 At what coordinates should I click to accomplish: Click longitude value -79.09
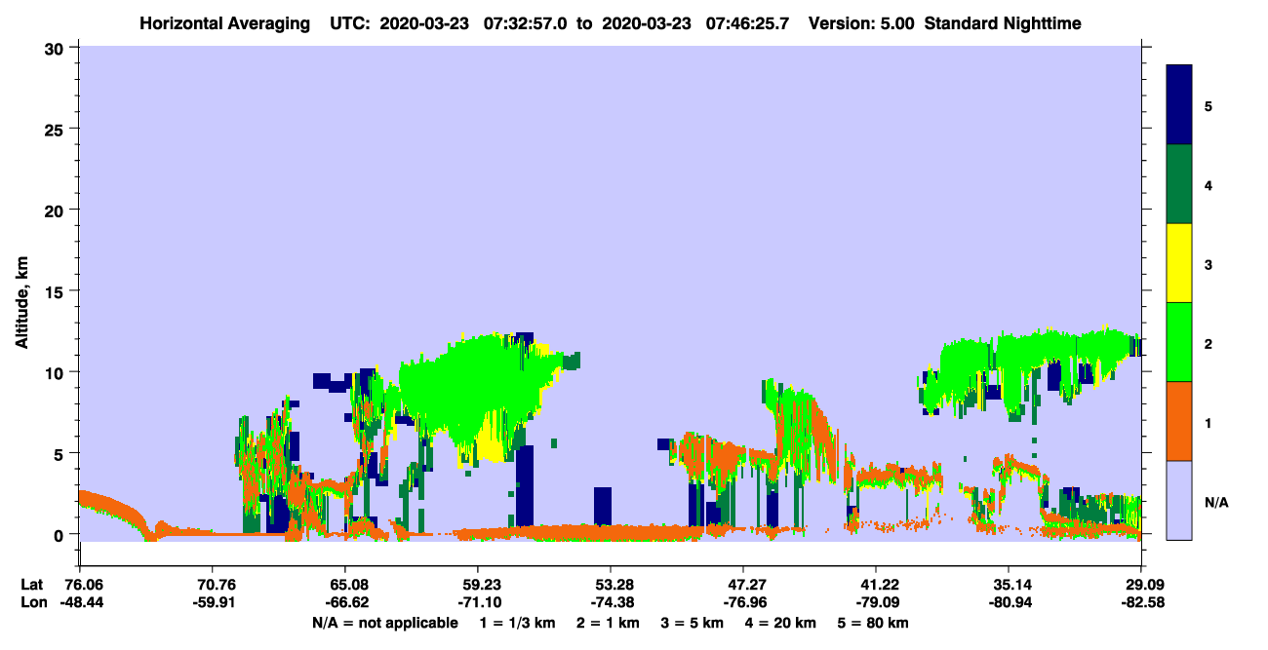click(876, 603)
